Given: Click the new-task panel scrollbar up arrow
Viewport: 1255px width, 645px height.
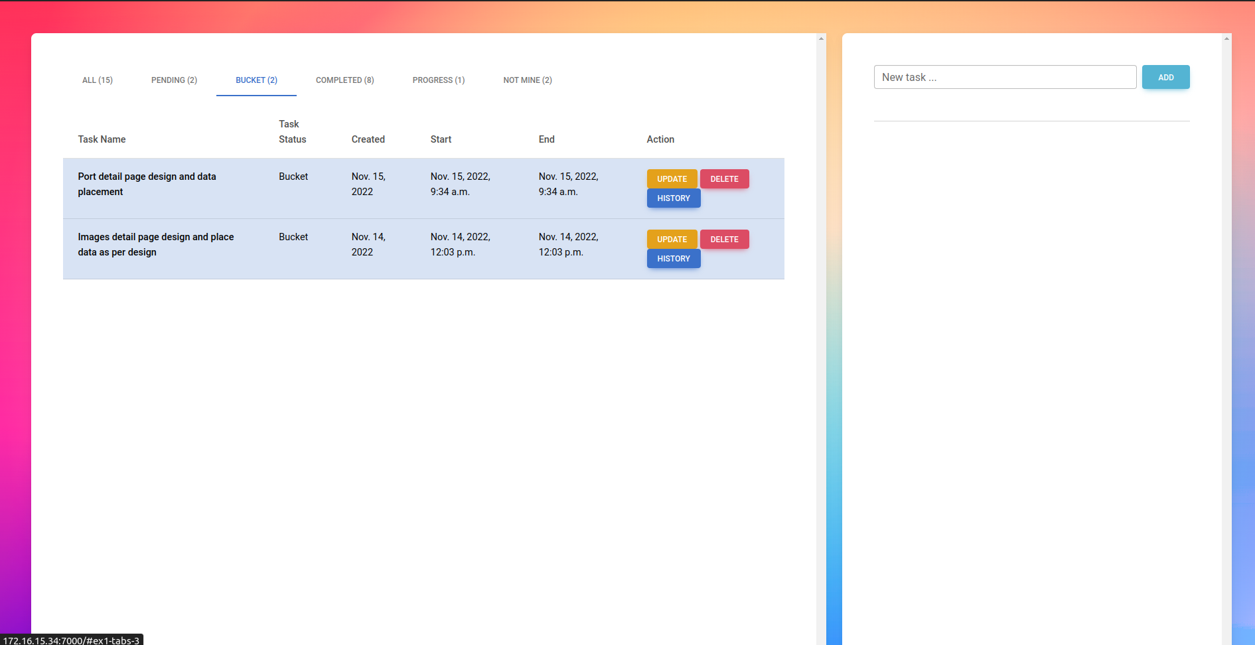Looking at the screenshot, I should pyautogui.click(x=1226, y=38).
